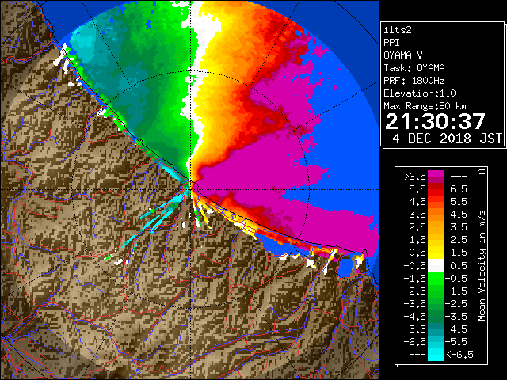Viewport: 507px width, 380px height.
Task: Click the '<-6.5' legend value
Action: point(459,355)
